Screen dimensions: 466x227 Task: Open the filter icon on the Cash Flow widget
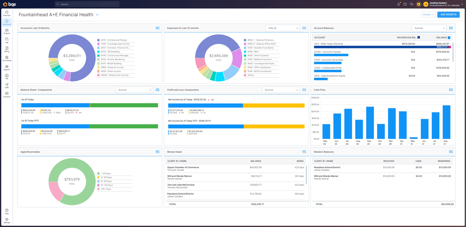point(451,90)
